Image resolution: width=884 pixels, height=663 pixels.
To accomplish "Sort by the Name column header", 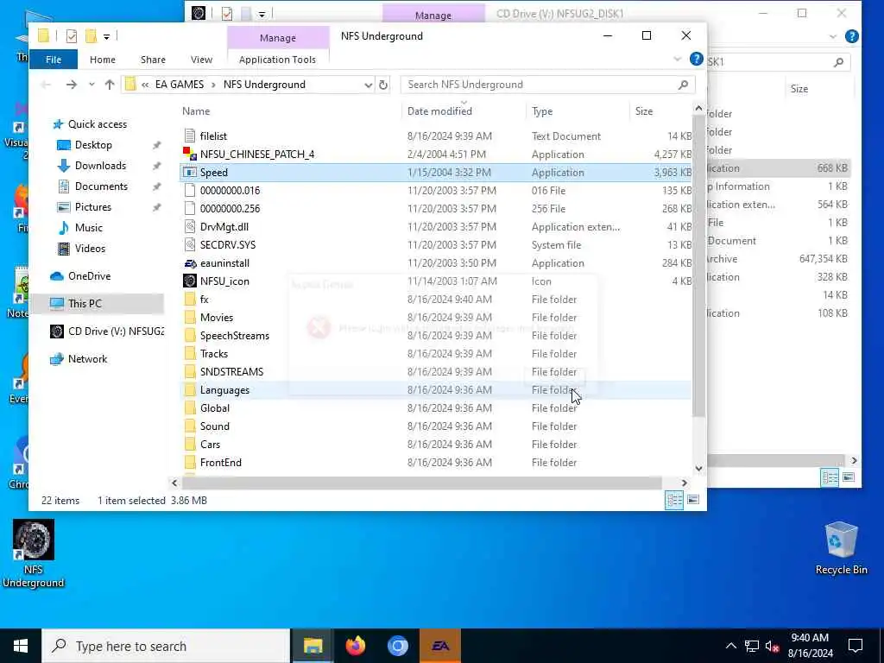I will pos(196,111).
